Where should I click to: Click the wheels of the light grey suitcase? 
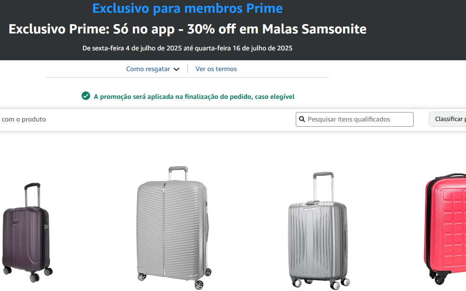tap(199, 284)
